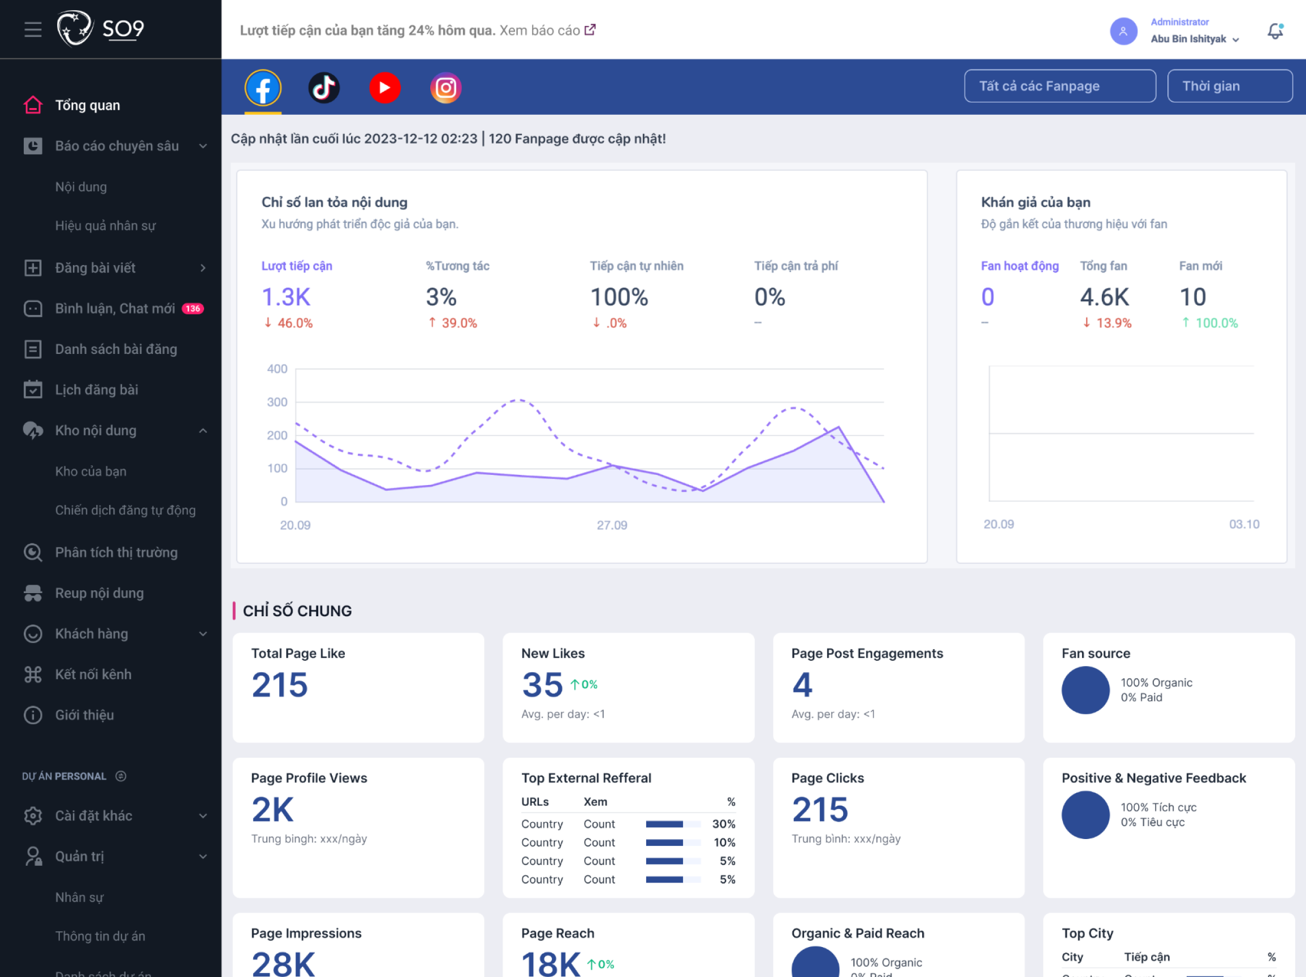Click the Reup nội dung spy icon
Viewport: 1306px width, 977px height.
(x=33, y=593)
